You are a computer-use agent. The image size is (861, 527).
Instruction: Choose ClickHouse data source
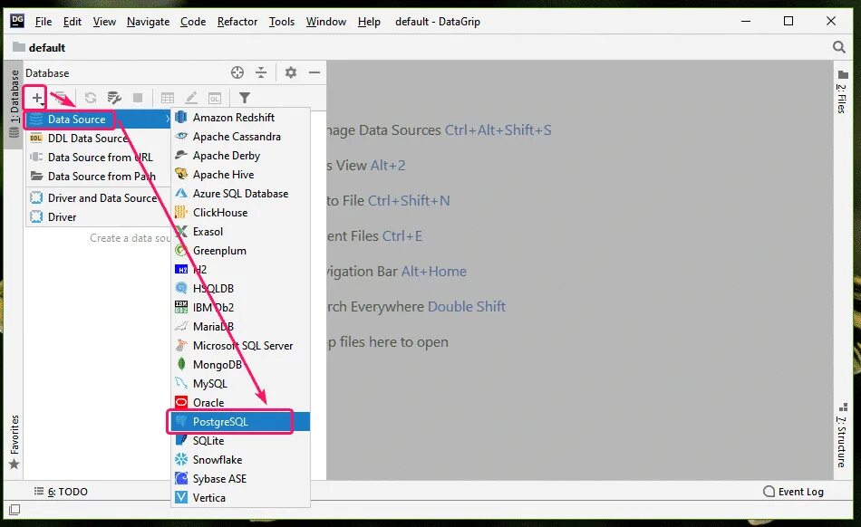(x=240, y=212)
